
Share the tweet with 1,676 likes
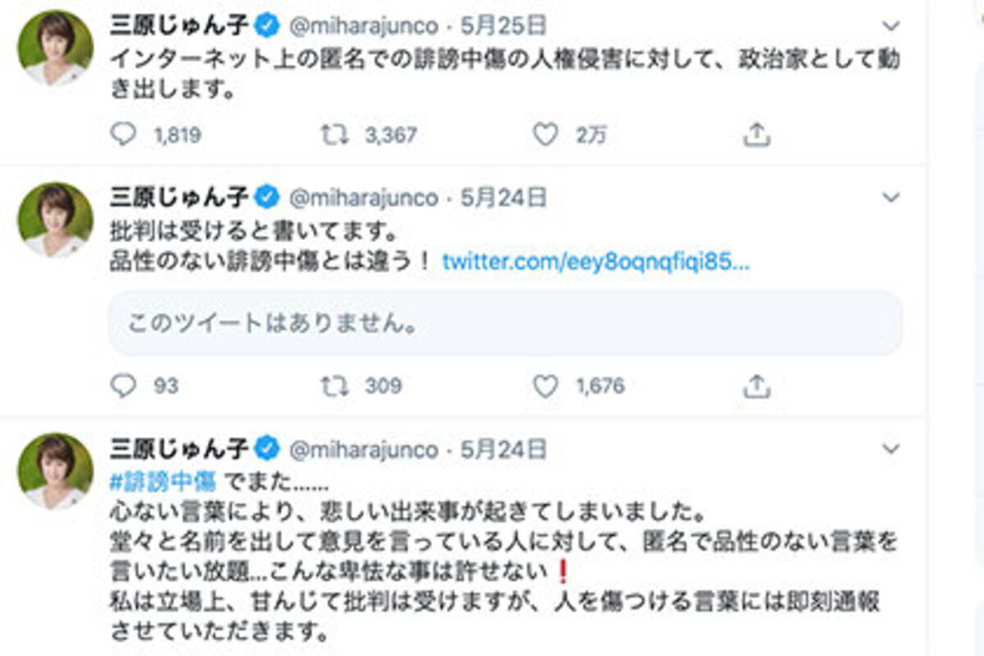pos(756,385)
